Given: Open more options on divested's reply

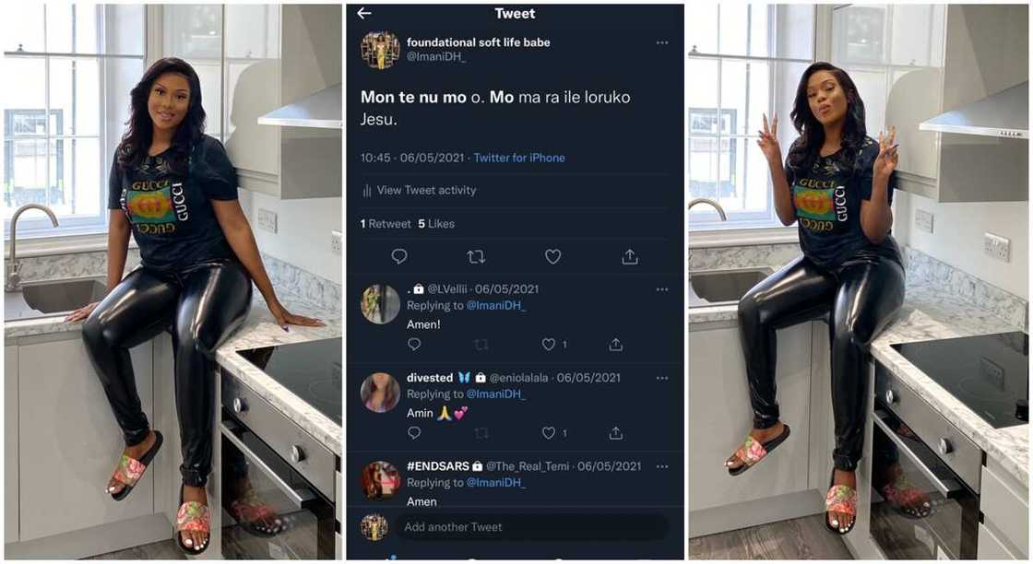Looking at the screenshot, I should pos(662,378).
